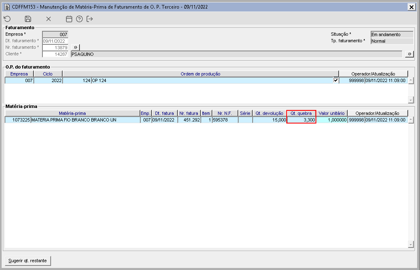Image resolution: width=420 pixels, height=270 pixels.
Task: Click the X delete toolbar icon
Action: (49, 19)
